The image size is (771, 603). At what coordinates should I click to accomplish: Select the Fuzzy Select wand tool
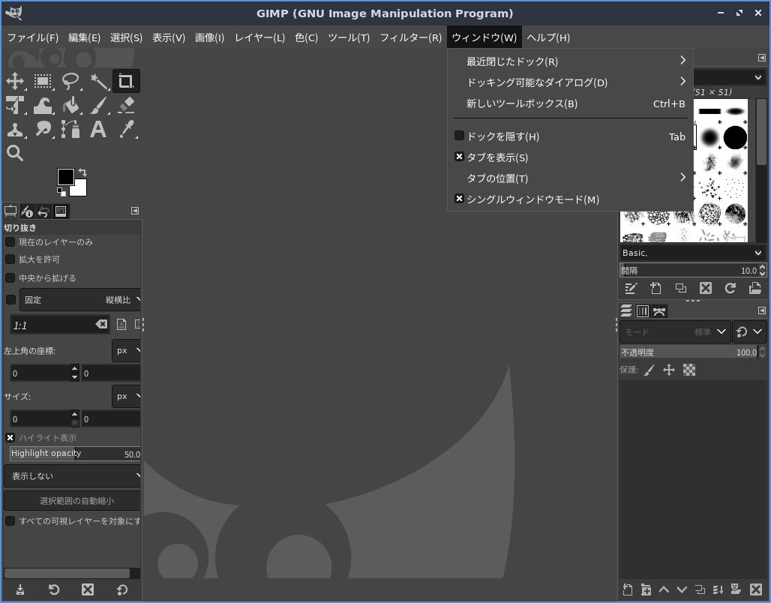(99, 81)
